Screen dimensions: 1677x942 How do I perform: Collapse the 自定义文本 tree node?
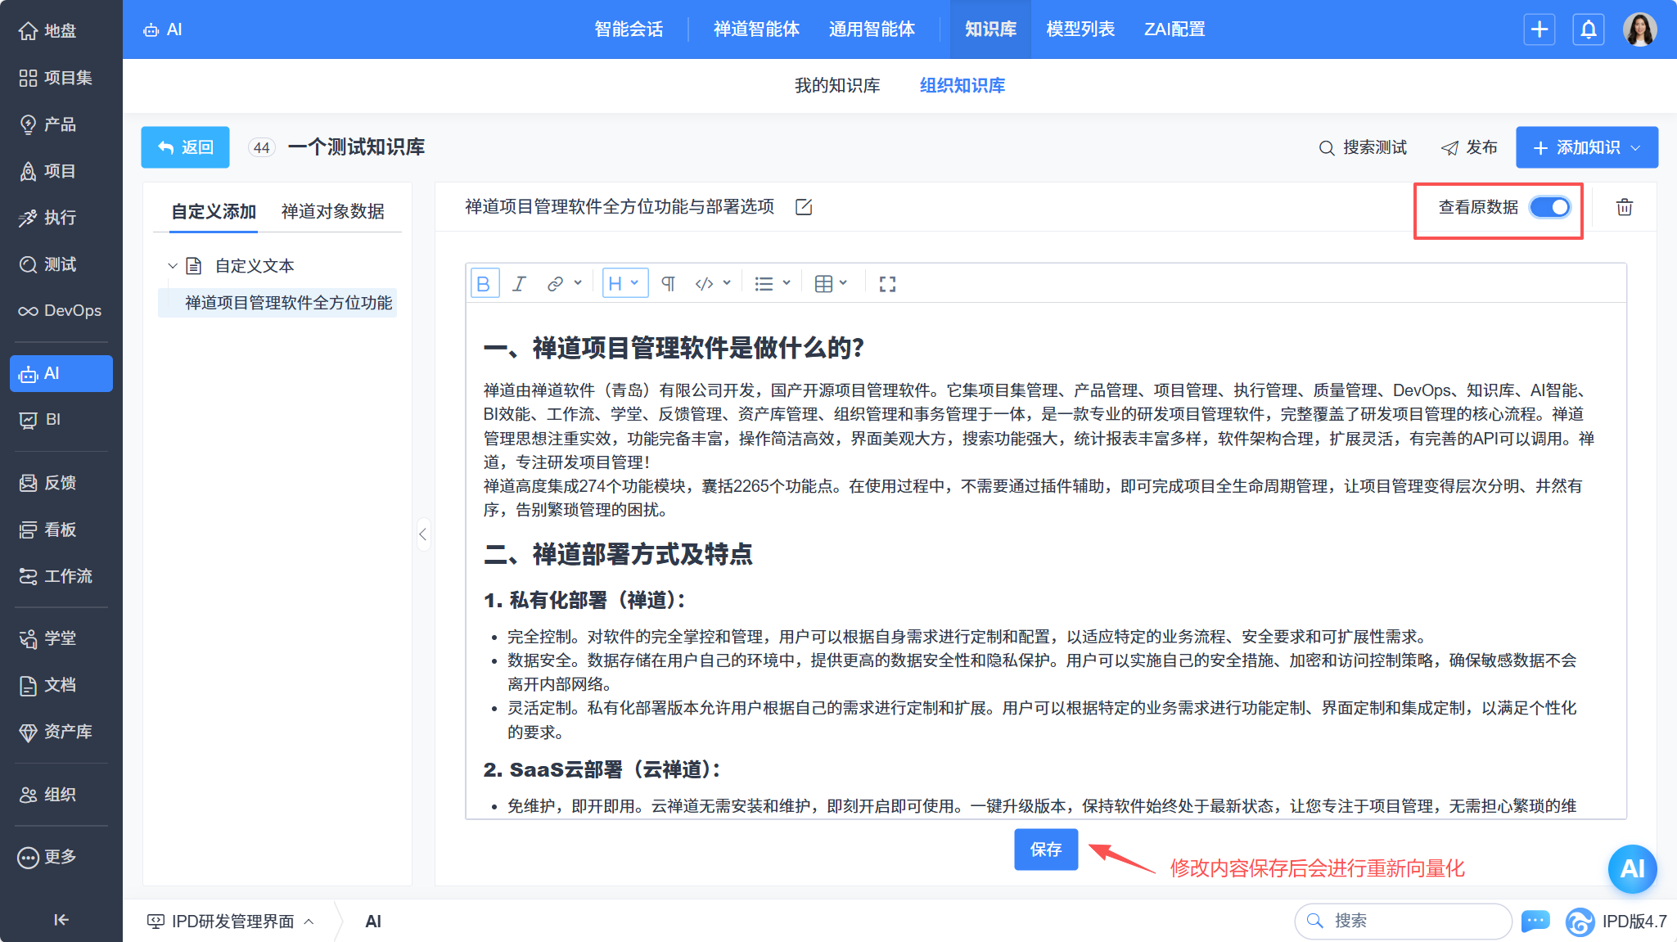(x=173, y=266)
